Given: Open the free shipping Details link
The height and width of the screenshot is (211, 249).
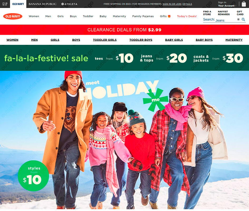Looking at the screenshot, I should pyautogui.click(x=187, y=4).
